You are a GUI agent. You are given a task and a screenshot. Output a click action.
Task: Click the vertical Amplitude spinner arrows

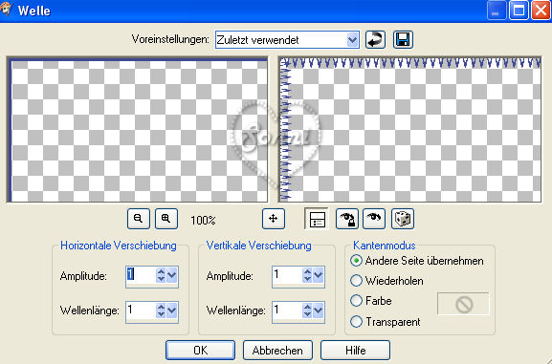pyautogui.click(x=307, y=276)
